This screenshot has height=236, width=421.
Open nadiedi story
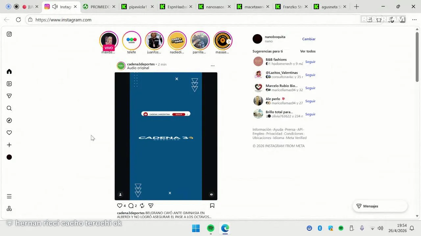[x=177, y=41]
